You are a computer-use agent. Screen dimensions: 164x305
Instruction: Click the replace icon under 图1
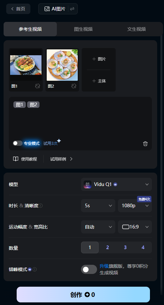tap(38, 86)
